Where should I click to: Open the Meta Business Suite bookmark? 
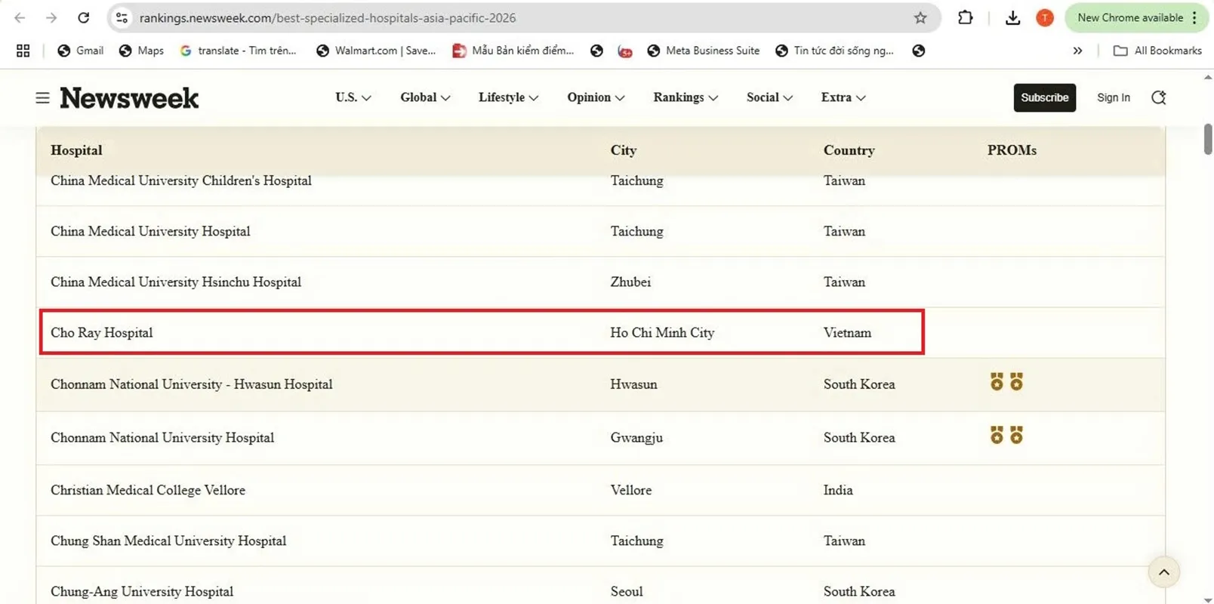coord(704,51)
